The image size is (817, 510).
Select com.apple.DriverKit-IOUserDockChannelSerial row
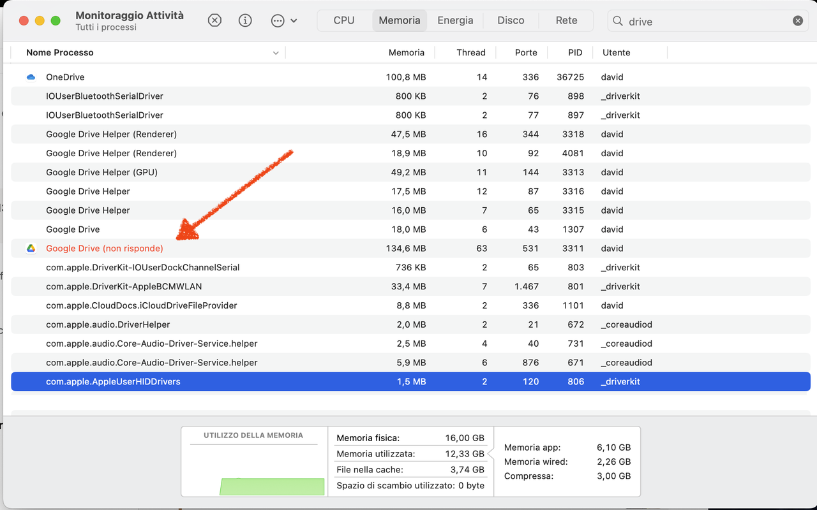point(410,268)
